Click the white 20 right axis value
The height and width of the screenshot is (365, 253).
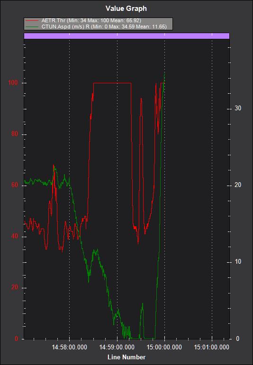238,185
